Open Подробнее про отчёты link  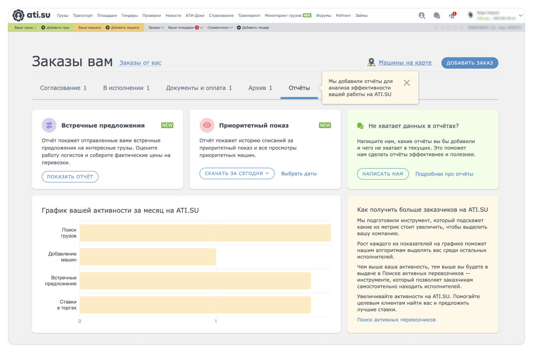[444, 174]
